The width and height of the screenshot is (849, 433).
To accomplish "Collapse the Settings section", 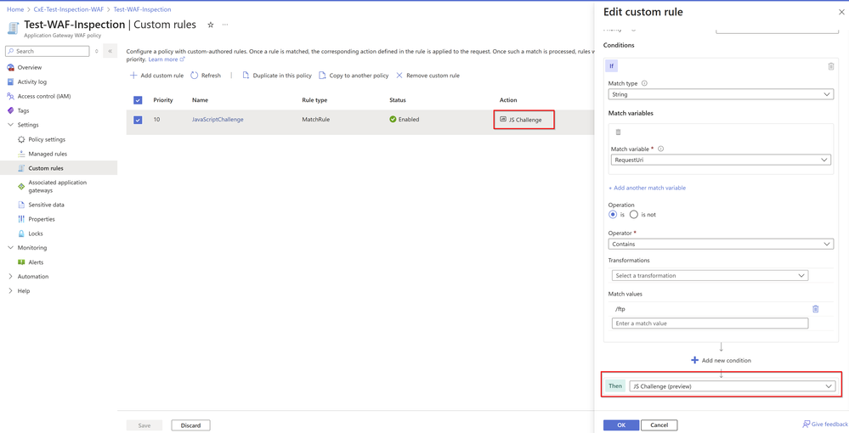I will 10,125.
